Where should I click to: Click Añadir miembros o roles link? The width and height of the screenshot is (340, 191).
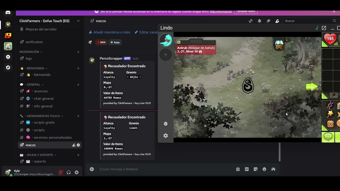(x=109, y=32)
